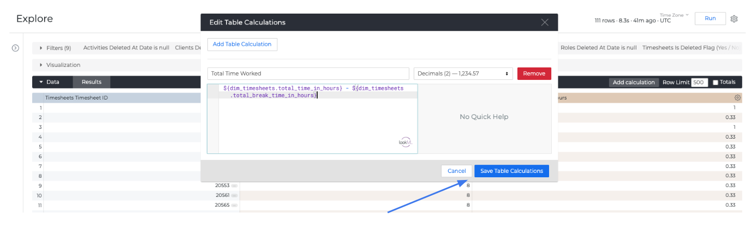Click the Explore page title
Viewport: 751px width, 230px height.
(x=34, y=18)
